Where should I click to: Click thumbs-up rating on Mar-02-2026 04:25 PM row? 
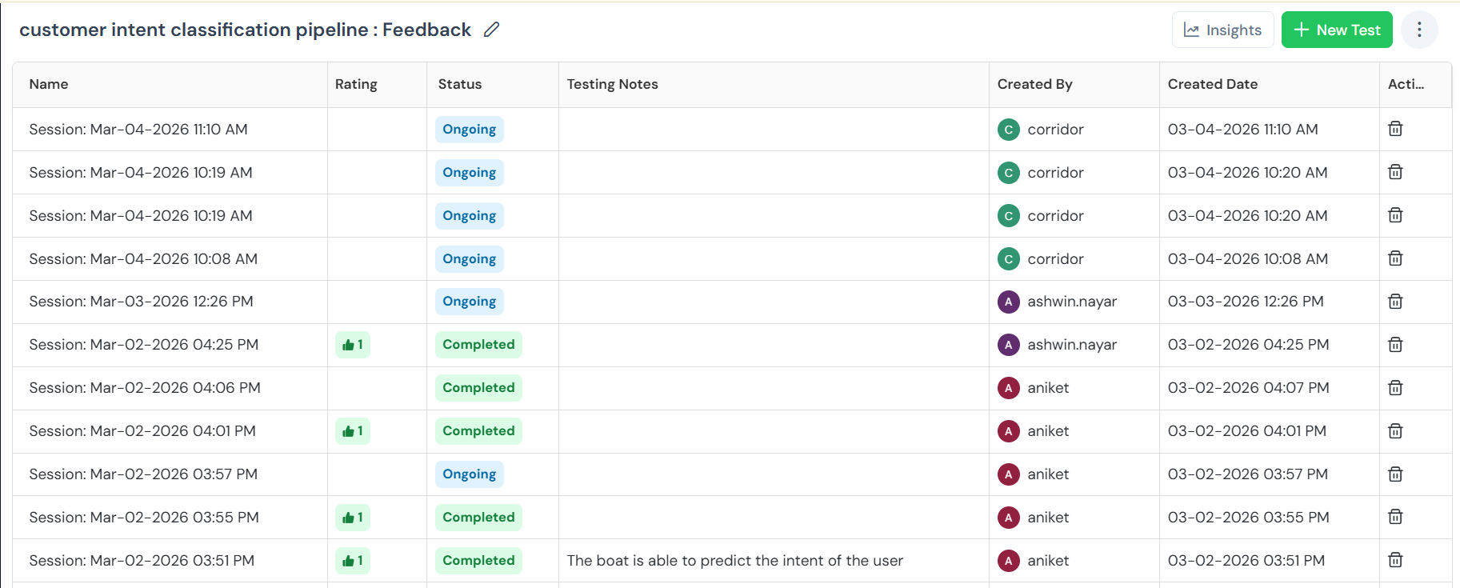(x=353, y=345)
